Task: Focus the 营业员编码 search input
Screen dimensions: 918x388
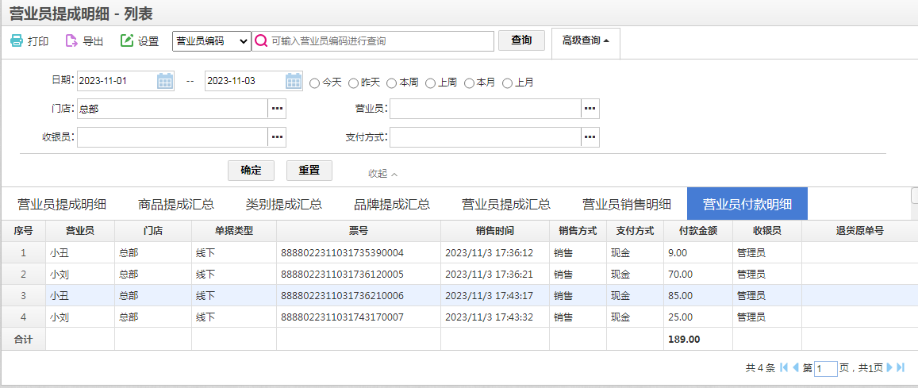Action: 374,41
